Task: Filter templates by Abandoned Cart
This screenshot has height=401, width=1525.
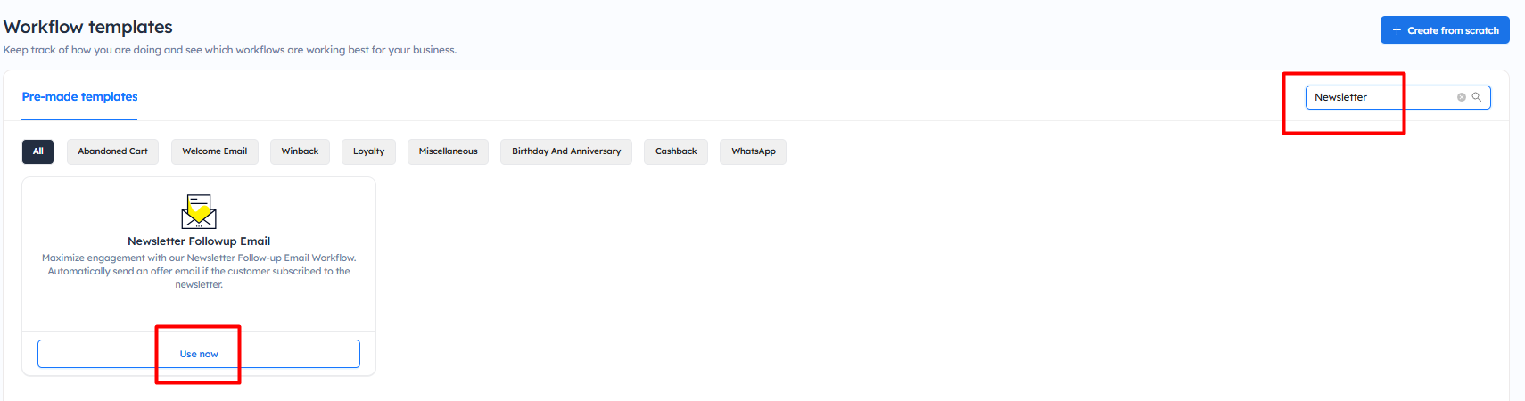Action: pyautogui.click(x=112, y=151)
